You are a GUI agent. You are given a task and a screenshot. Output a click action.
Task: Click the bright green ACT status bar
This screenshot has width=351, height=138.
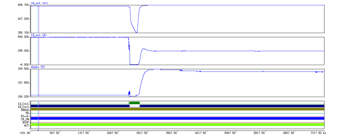tap(177, 124)
